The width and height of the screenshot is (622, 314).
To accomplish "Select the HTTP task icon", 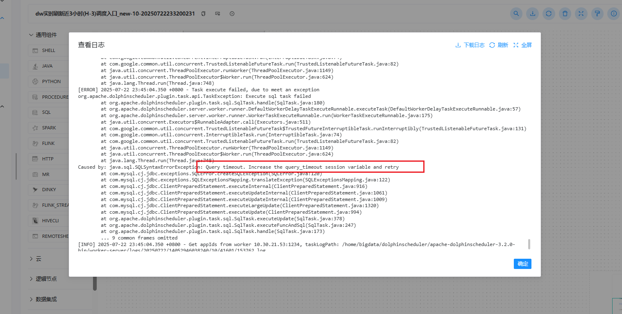I will (x=35, y=159).
